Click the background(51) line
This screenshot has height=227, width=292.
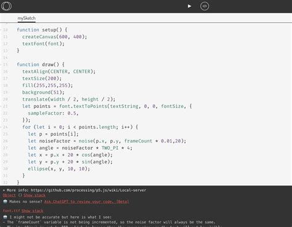[x=43, y=93]
